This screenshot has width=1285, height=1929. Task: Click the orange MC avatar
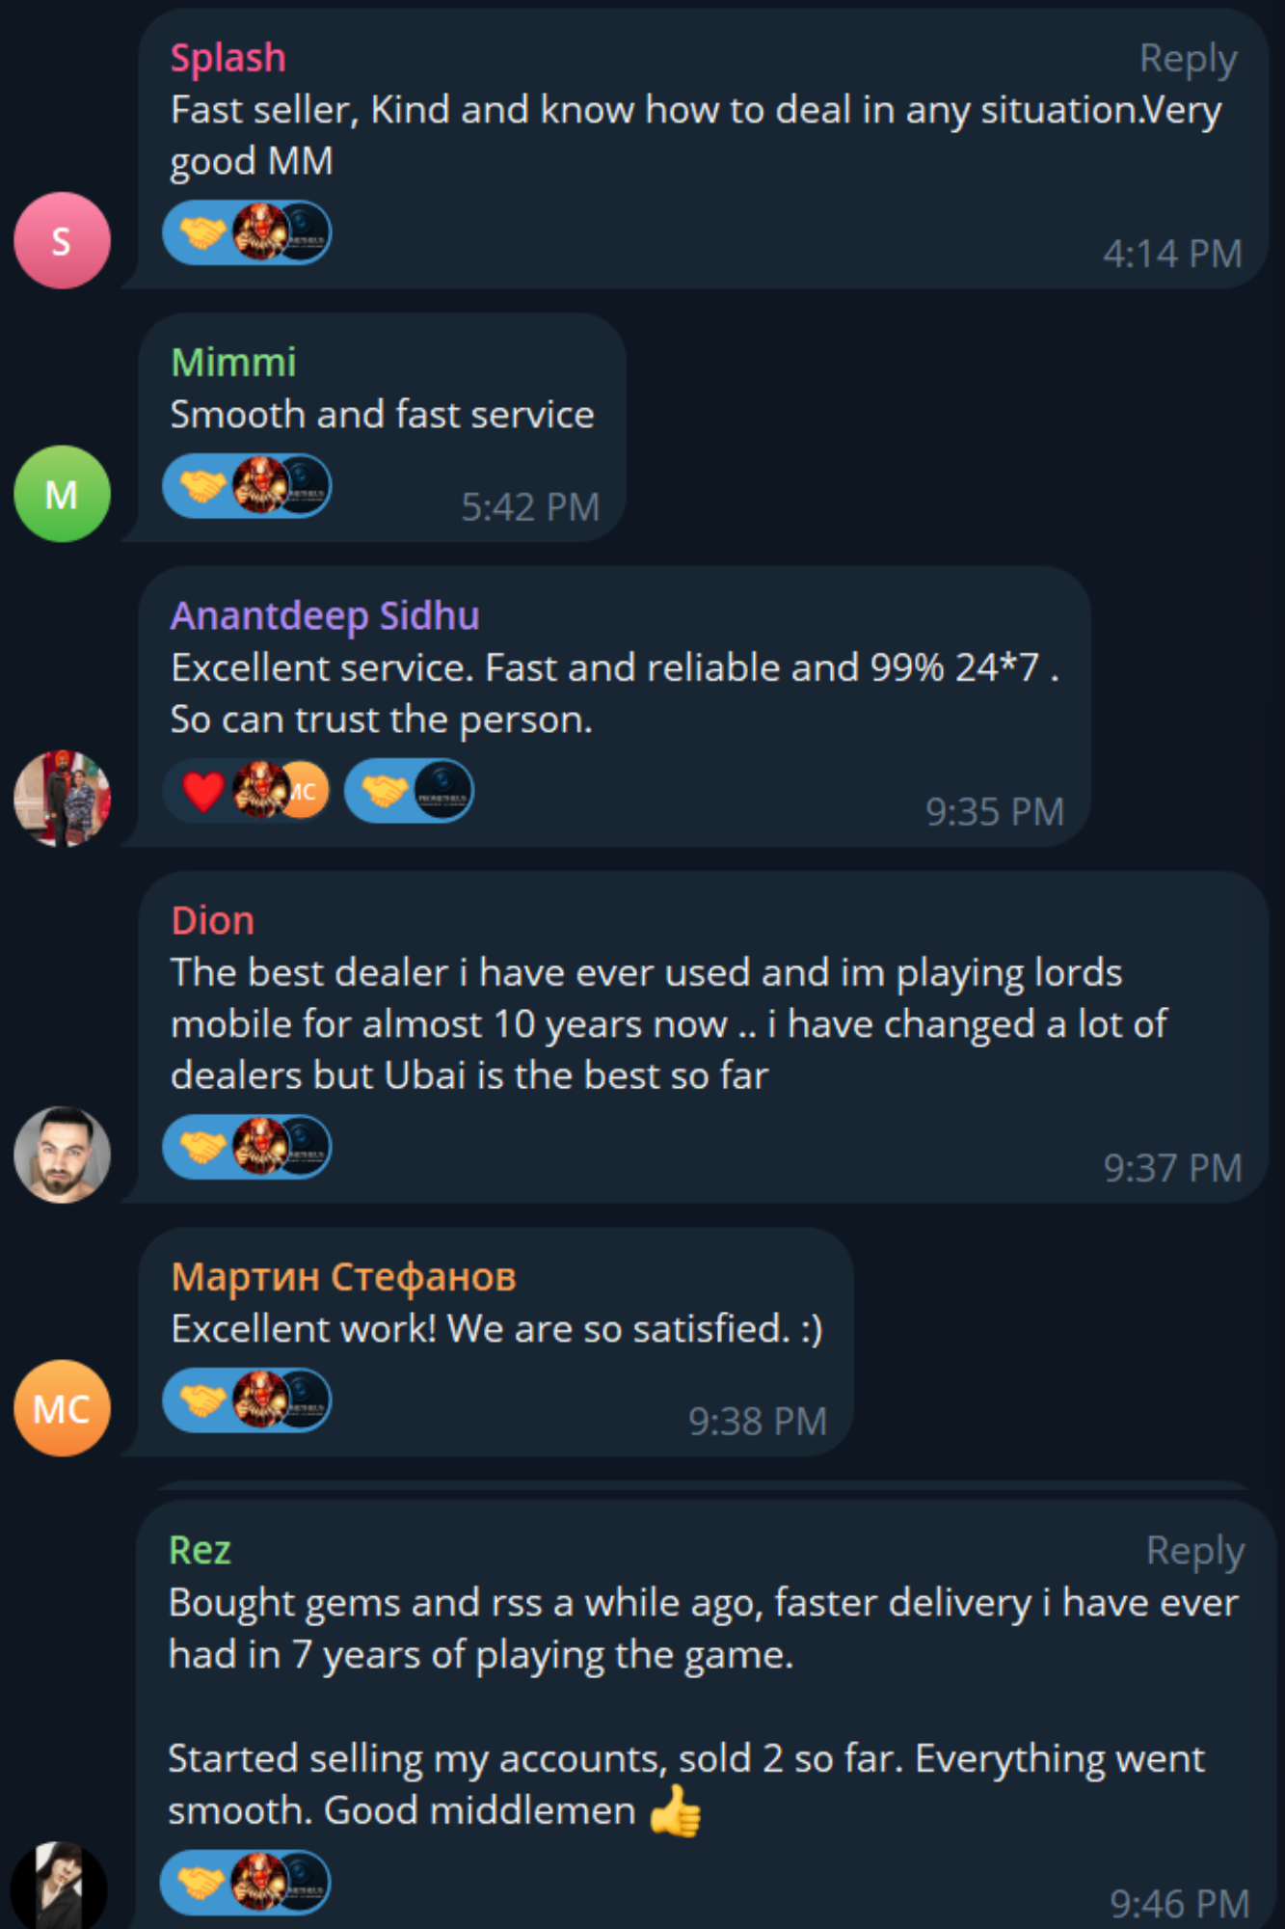(x=62, y=1408)
